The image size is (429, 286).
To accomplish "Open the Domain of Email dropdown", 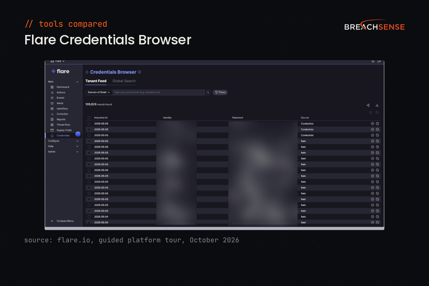I will pos(99,92).
